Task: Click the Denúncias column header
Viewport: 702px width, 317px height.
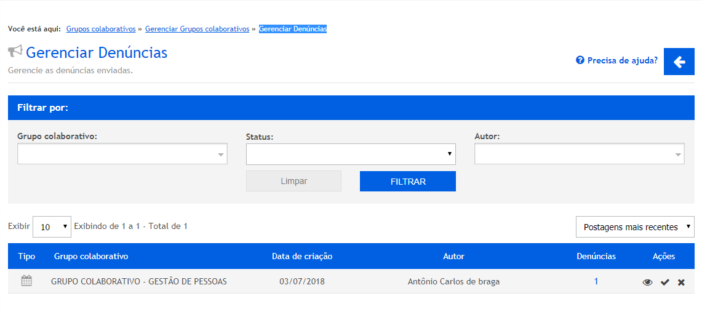Action: click(x=596, y=256)
